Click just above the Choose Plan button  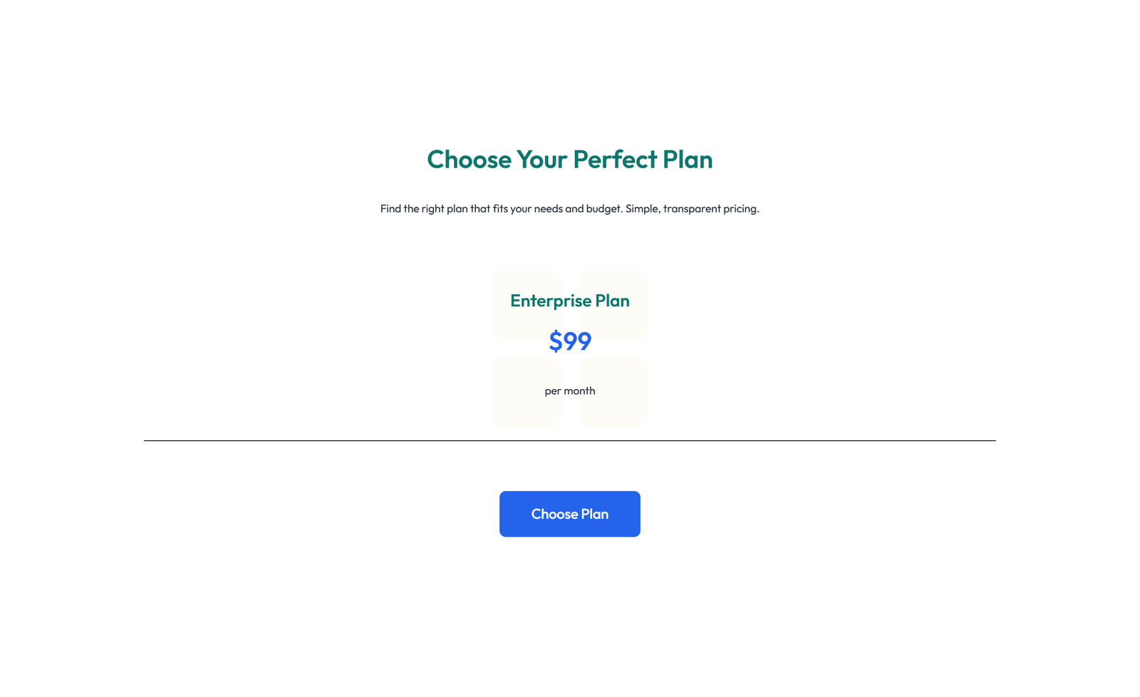point(569,481)
